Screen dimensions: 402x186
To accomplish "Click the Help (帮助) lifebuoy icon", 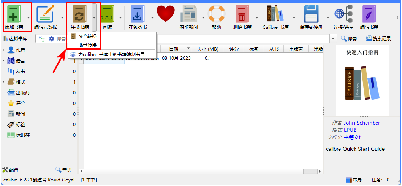I will pyautogui.click(x=216, y=14).
